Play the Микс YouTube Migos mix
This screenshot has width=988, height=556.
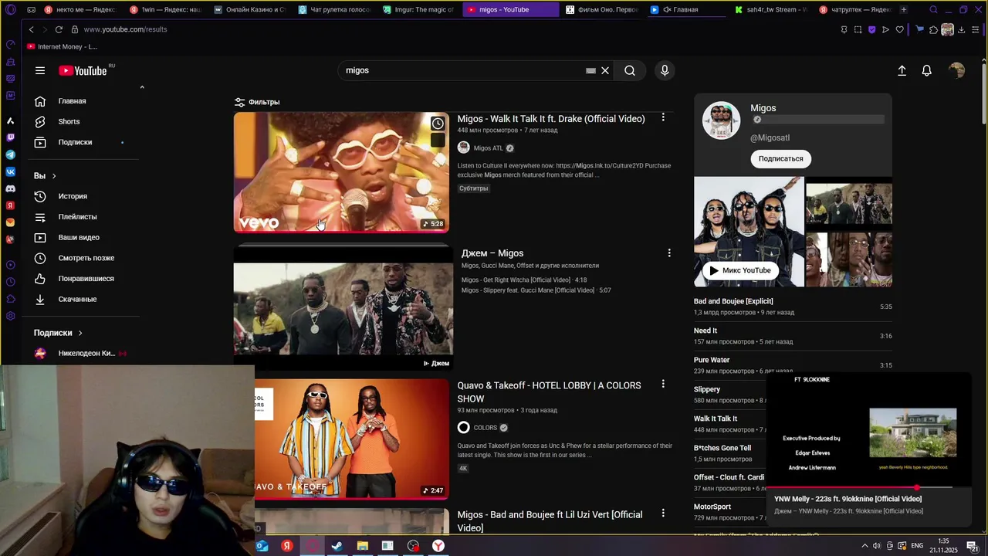[x=740, y=270]
